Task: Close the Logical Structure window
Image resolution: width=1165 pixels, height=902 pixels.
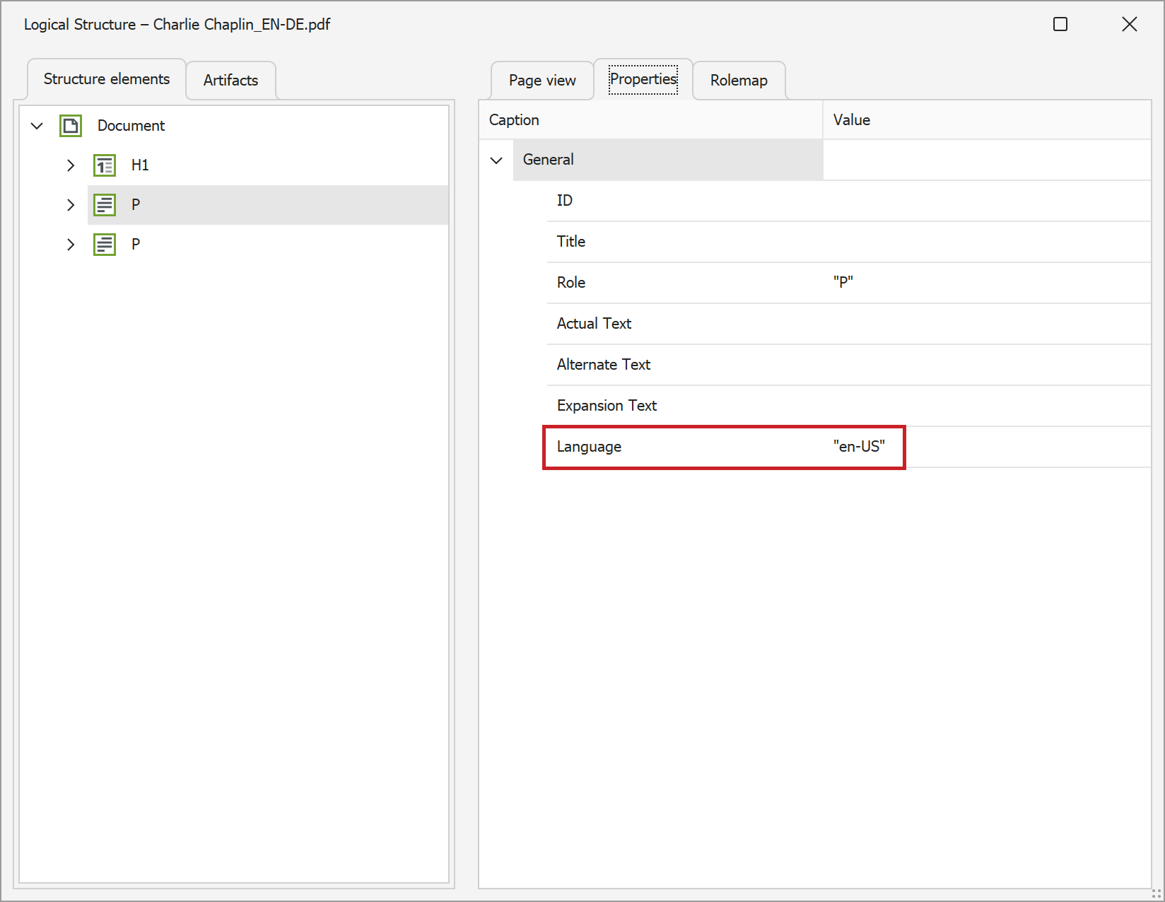Action: [1130, 24]
